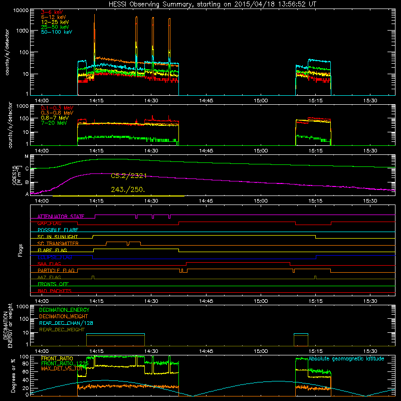Screen dimensions: 401x401
Task: Click the PARTICLE_FLAG label
Action: (56, 271)
